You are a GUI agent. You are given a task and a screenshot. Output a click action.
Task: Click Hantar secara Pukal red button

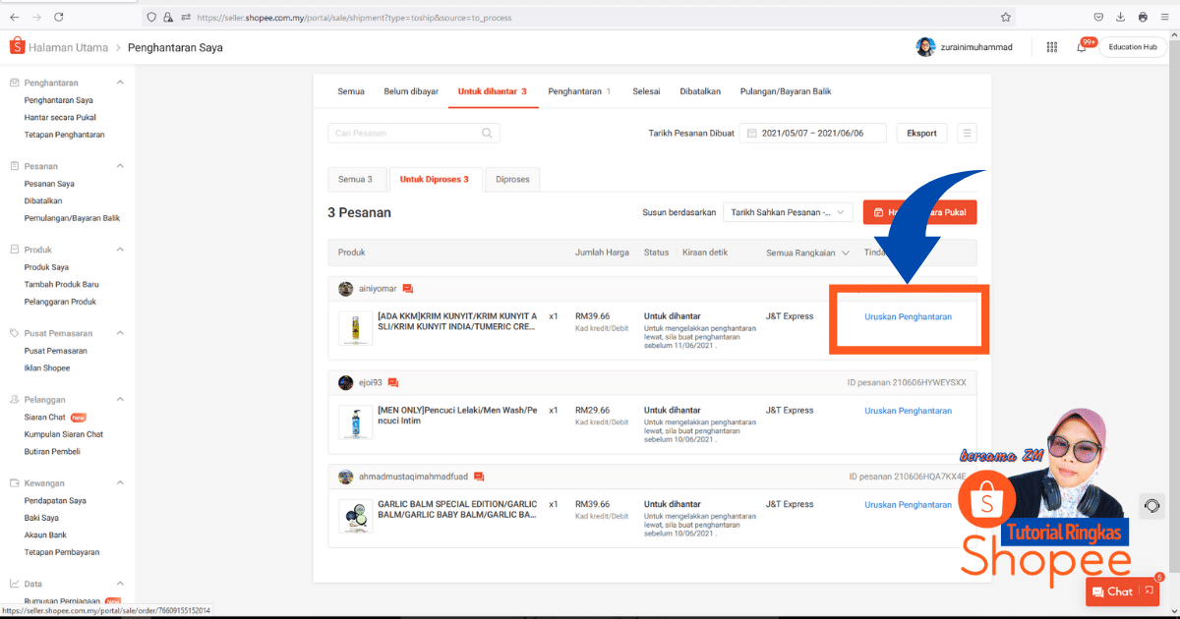[919, 212]
